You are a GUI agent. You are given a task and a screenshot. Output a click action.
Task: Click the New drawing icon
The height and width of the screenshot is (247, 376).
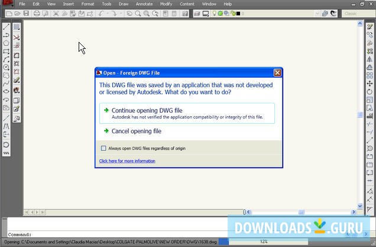tap(9, 14)
